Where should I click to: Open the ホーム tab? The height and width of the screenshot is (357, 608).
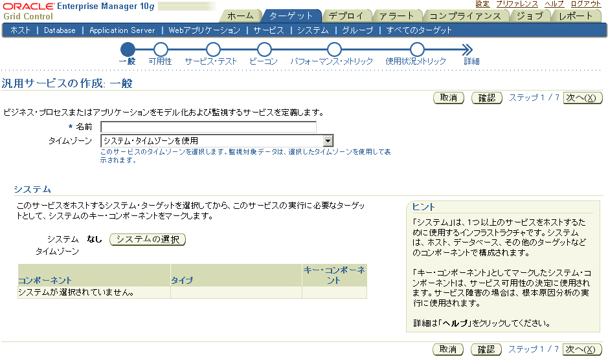(240, 16)
